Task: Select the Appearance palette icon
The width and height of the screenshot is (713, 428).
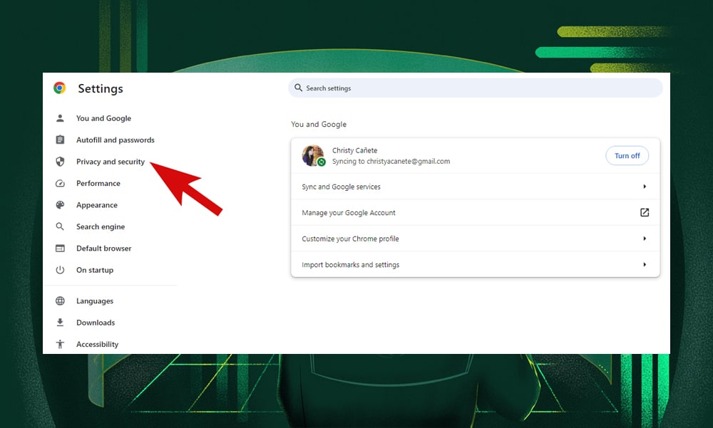Action: coord(61,205)
